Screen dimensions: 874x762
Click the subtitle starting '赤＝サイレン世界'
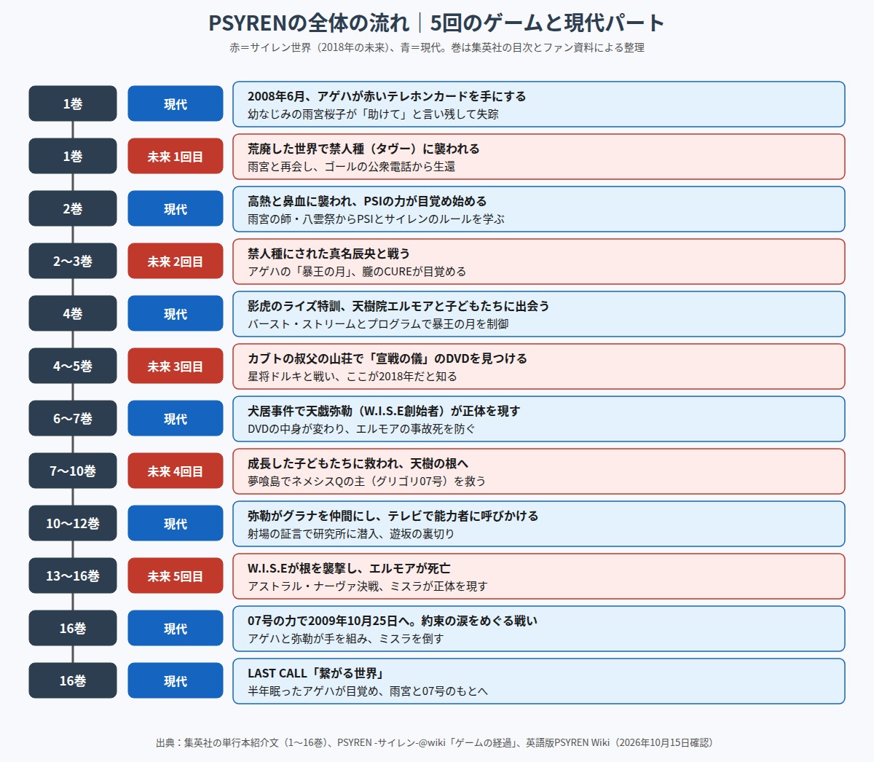[x=437, y=47]
